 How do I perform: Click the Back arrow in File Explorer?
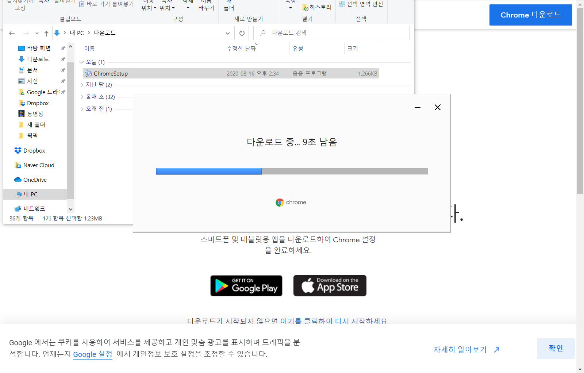12,33
